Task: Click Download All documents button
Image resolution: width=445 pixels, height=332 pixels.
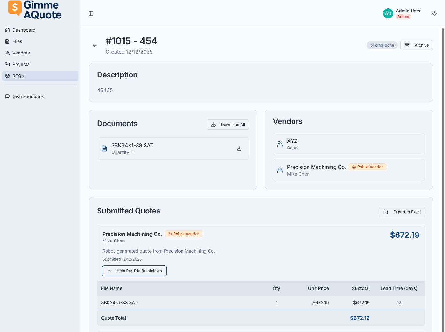Action: point(228,125)
